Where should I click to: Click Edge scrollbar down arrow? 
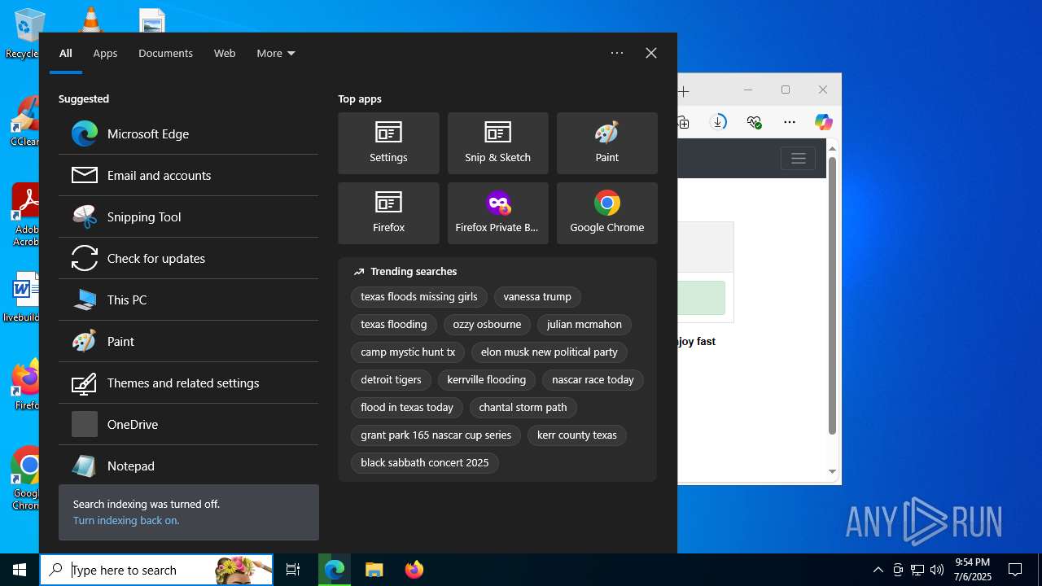(832, 471)
